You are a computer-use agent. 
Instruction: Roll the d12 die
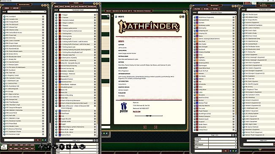pos(48,147)
